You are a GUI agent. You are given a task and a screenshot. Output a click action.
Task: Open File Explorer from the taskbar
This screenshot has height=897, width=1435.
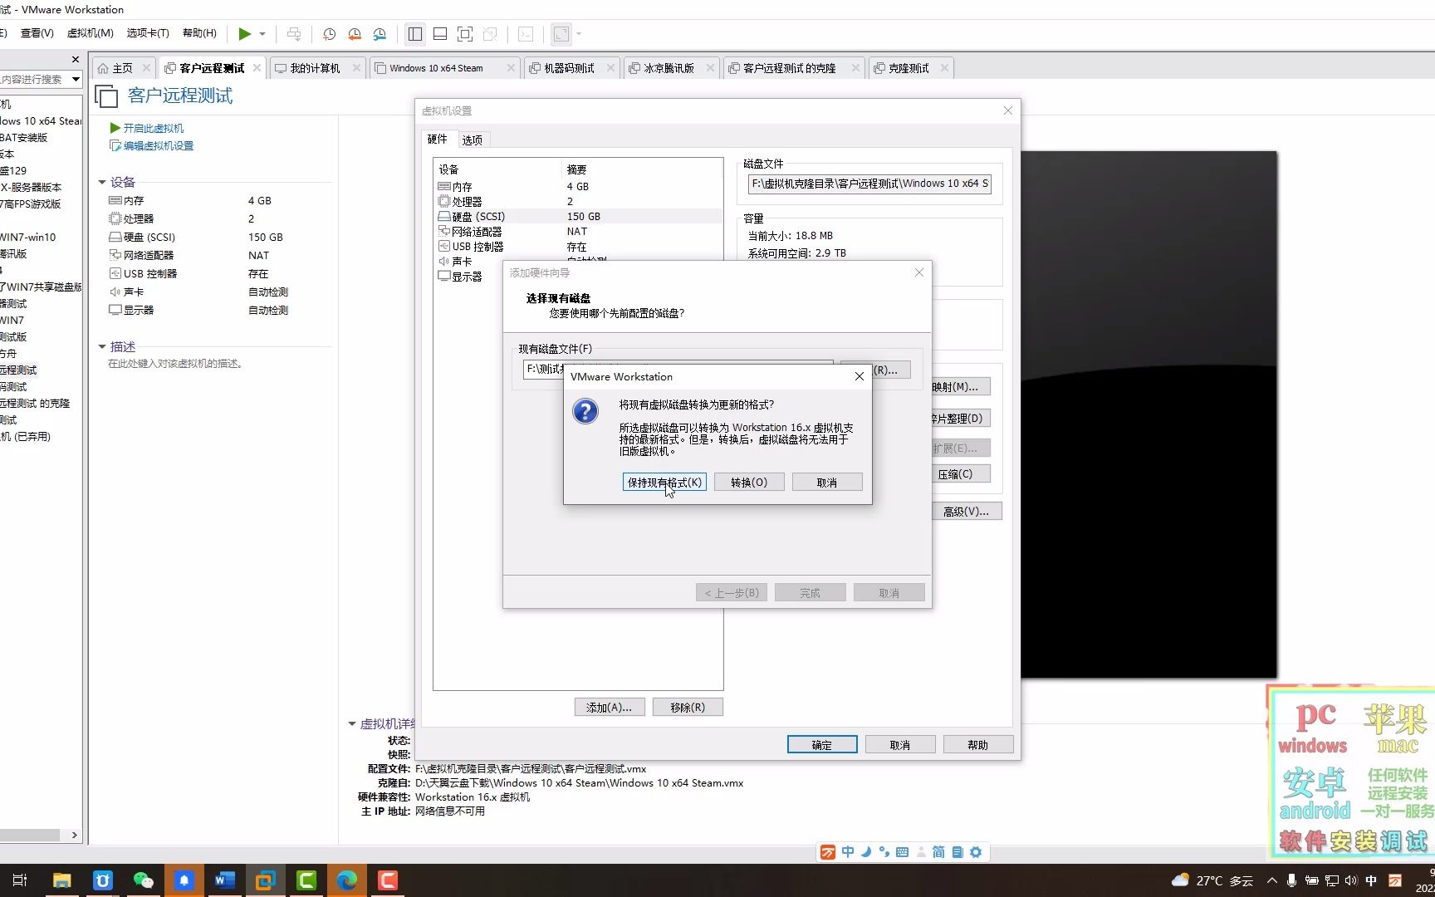62,880
